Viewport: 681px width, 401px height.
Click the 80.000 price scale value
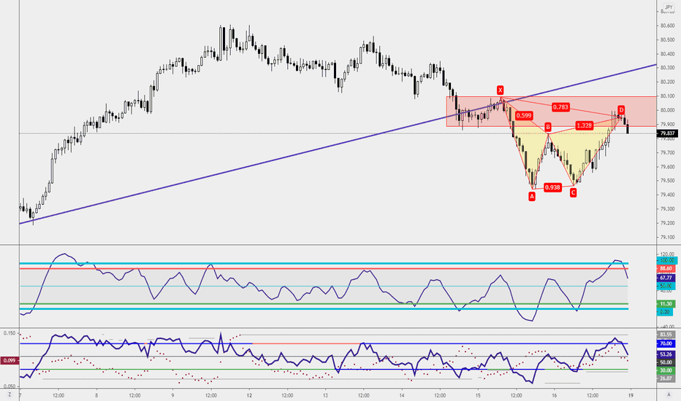click(667, 110)
